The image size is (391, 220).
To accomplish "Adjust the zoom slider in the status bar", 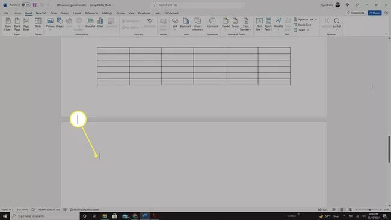I will (370, 210).
